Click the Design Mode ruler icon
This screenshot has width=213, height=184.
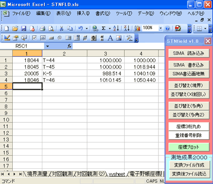click(7, 38)
